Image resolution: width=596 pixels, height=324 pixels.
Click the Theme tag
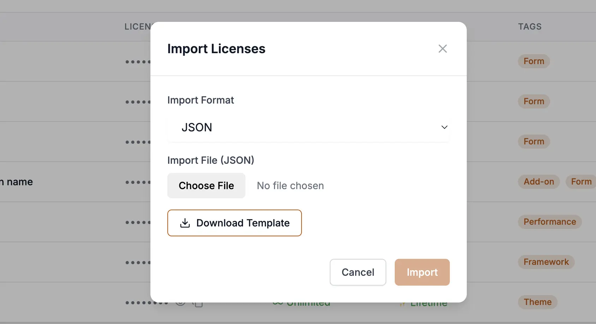[x=537, y=302]
